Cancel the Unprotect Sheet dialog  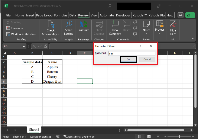147,59
